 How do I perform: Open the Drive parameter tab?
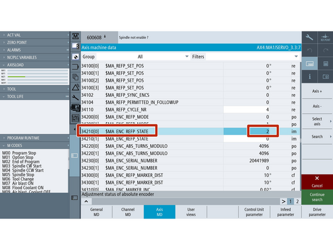[317, 212]
